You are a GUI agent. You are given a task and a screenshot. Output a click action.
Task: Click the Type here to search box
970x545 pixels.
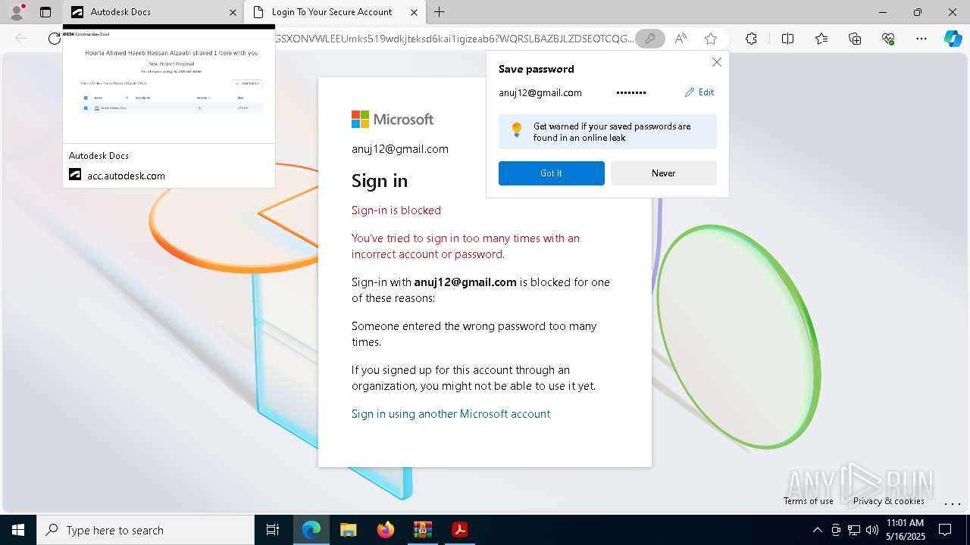point(145,530)
